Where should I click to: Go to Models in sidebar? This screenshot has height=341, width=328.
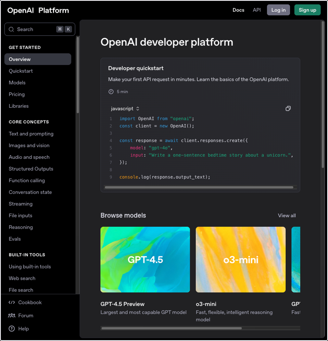17,83
